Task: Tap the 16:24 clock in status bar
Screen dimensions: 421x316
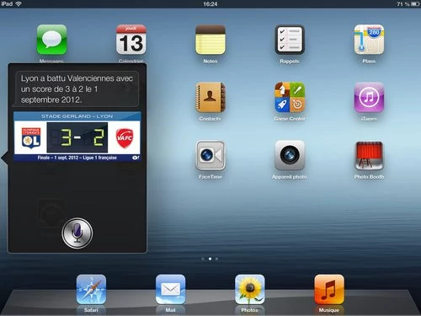Action: point(210,4)
